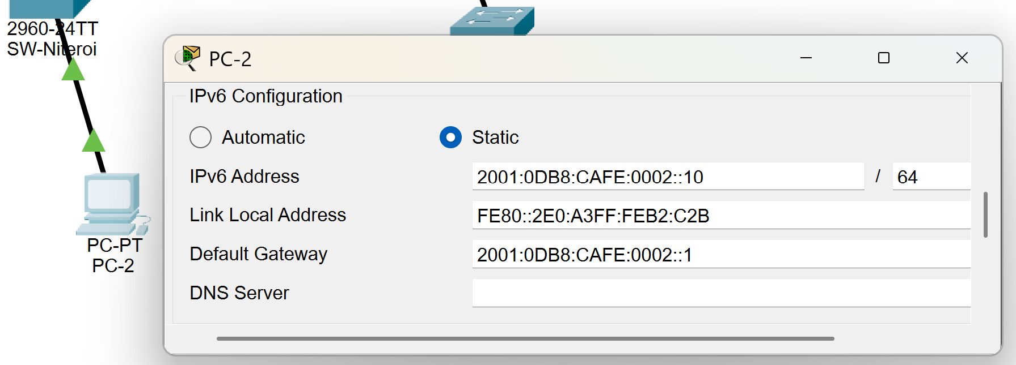This screenshot has width=1016, height=365.
Task: Click the PC-2 computer icon in workspace
Action: click(111, 204)
